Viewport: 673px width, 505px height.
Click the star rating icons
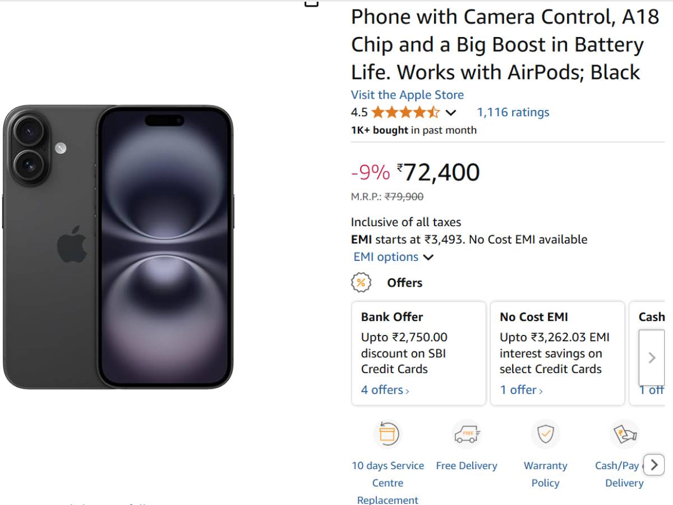(405, 112)
